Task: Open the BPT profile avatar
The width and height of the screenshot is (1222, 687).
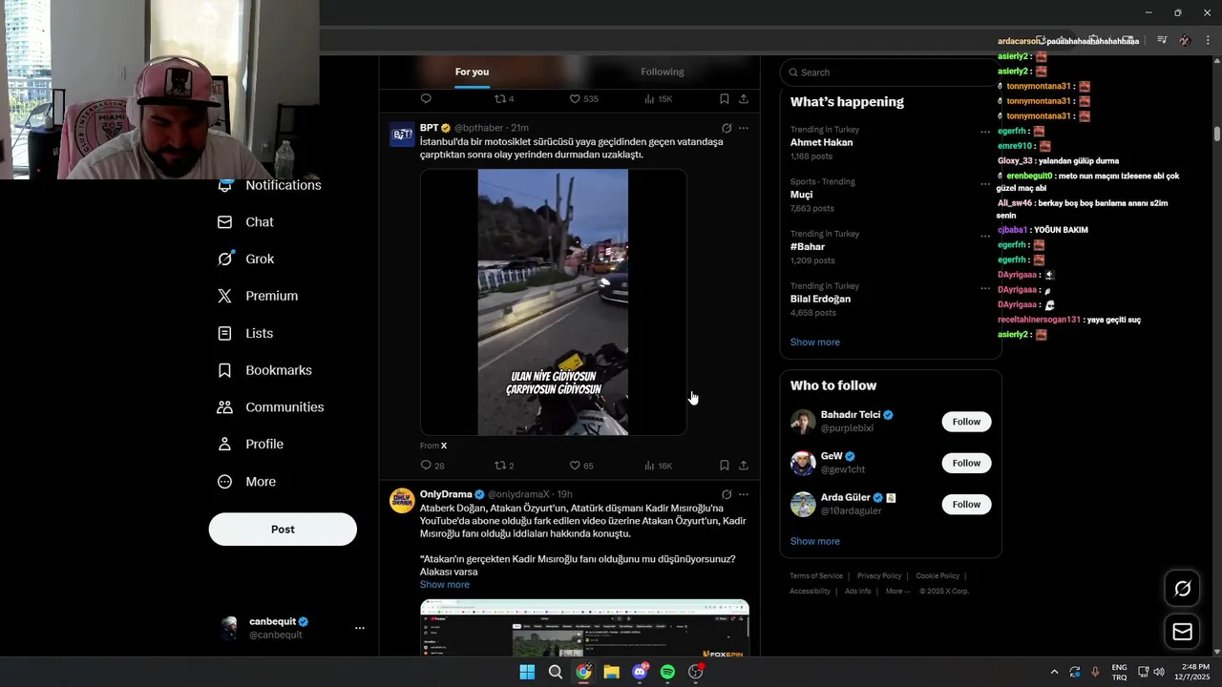Action: tap(402, 135)
